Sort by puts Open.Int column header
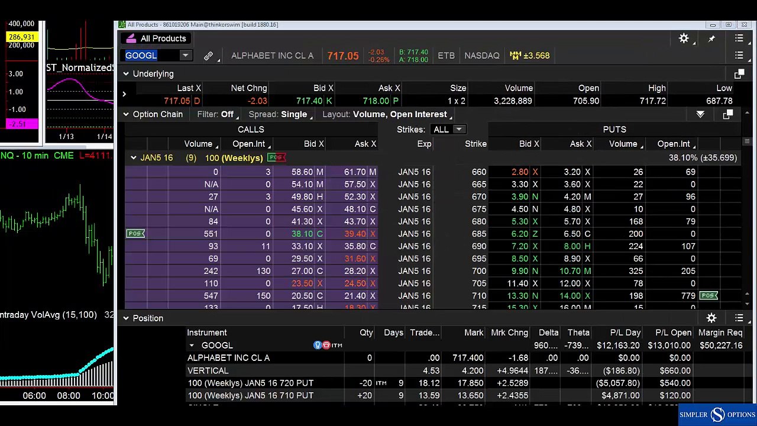The width and height of the screenshot is (757, 426). [x=674, y=144]
